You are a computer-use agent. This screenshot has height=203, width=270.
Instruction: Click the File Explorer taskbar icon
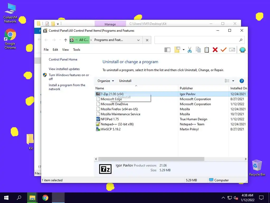(x=32, y=198)
